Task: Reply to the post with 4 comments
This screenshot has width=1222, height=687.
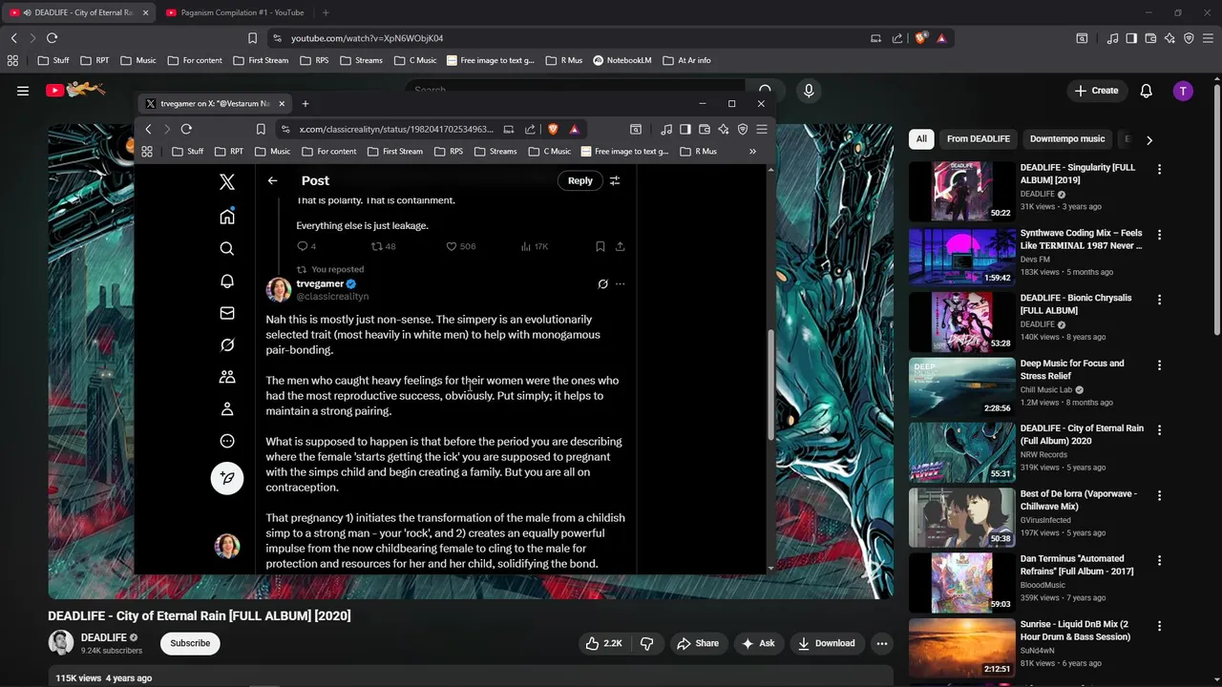Action: coord(306,246)
